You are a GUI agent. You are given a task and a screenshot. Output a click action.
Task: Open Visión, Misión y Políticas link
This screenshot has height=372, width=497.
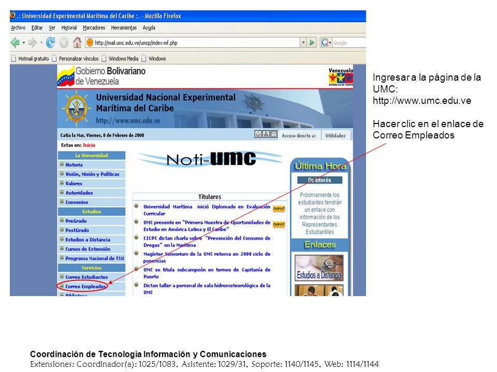point(92,174)
